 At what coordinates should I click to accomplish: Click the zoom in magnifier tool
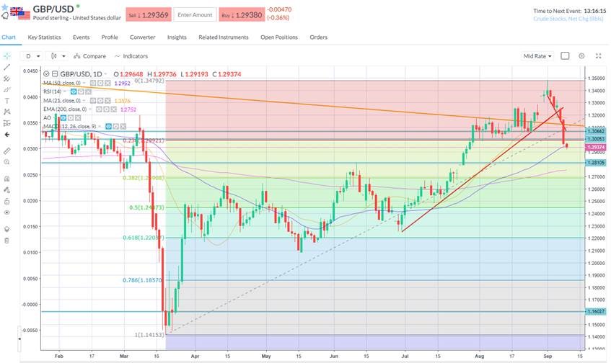point(6,163)
